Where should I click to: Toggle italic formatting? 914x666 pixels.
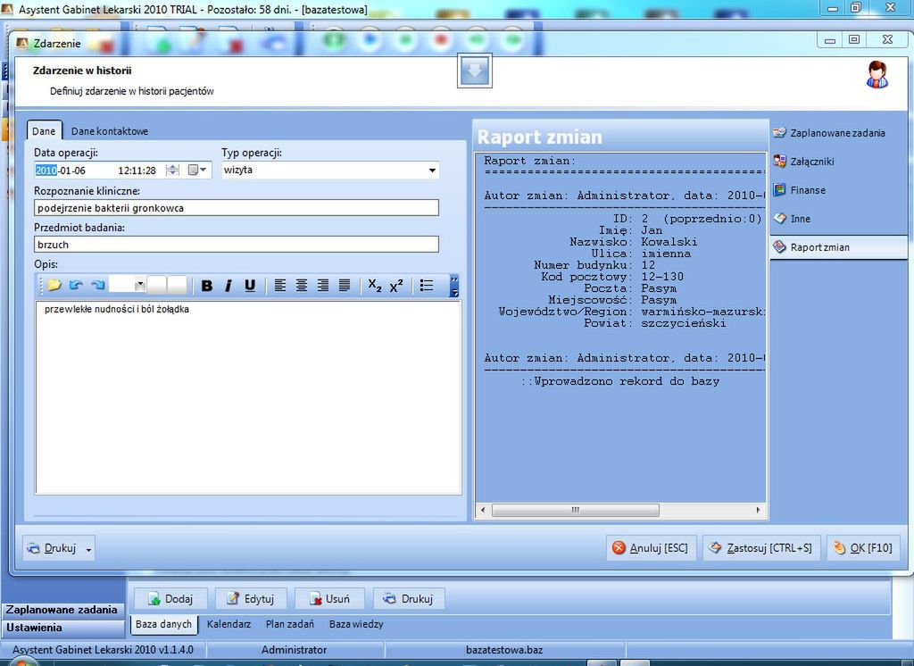[x=228, y=285]
